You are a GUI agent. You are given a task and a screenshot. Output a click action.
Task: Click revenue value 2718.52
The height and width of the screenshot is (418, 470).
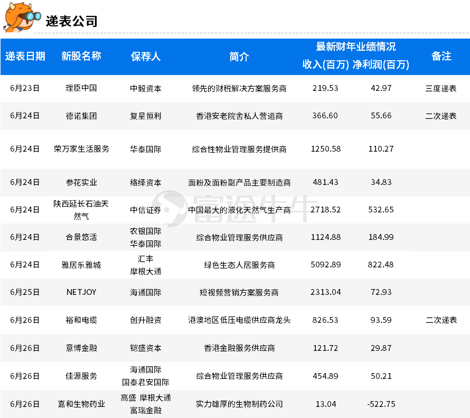(x=325, y=210)
